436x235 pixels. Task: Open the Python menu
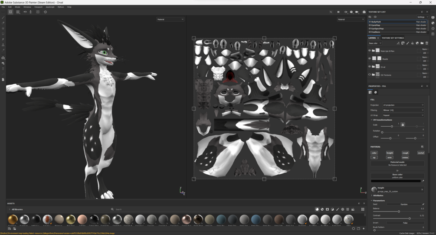61,7
